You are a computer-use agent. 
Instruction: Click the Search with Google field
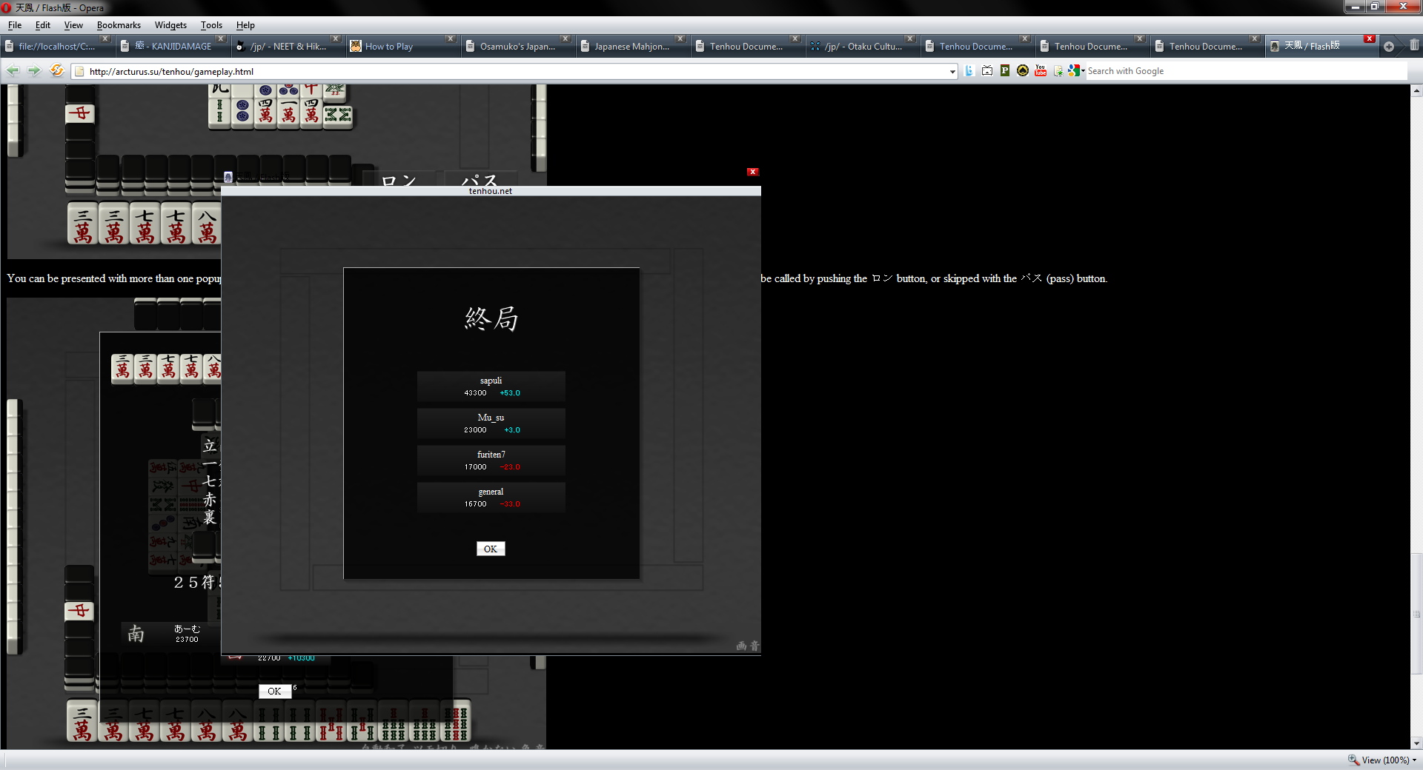tap(1245, 71)
